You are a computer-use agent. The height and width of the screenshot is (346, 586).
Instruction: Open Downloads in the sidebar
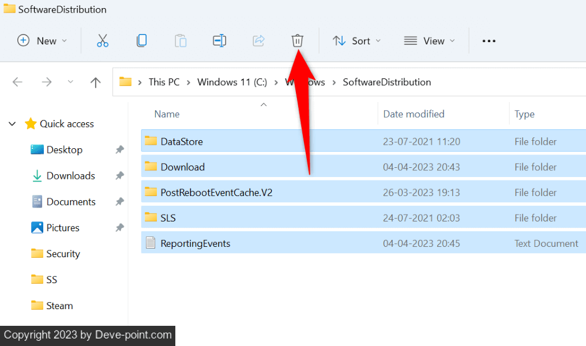(x=70, y=176)
